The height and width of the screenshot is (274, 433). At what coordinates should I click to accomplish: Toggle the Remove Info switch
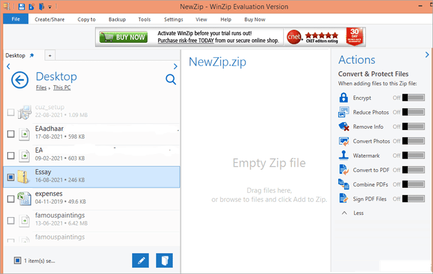coord(413,126)
